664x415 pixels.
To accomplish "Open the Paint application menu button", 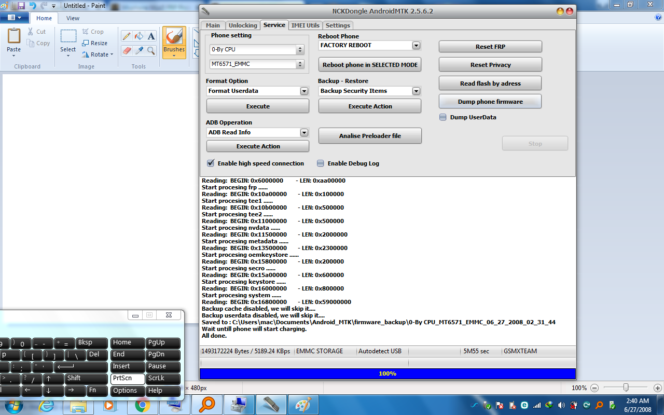I will (x=15, y=18).
